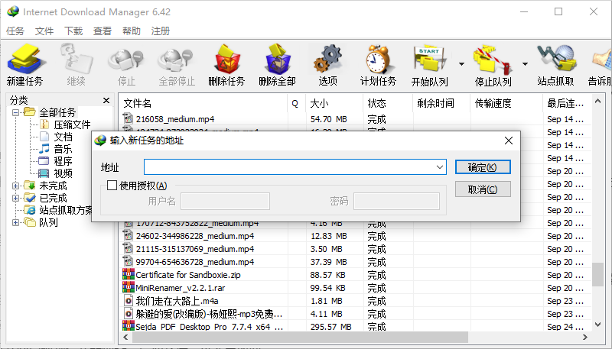Image resolution: width=612 pixels, height=349 pixels.
Task: Select MiniRenamer_v2.2.1.rar row
Action: coord(355,288)
